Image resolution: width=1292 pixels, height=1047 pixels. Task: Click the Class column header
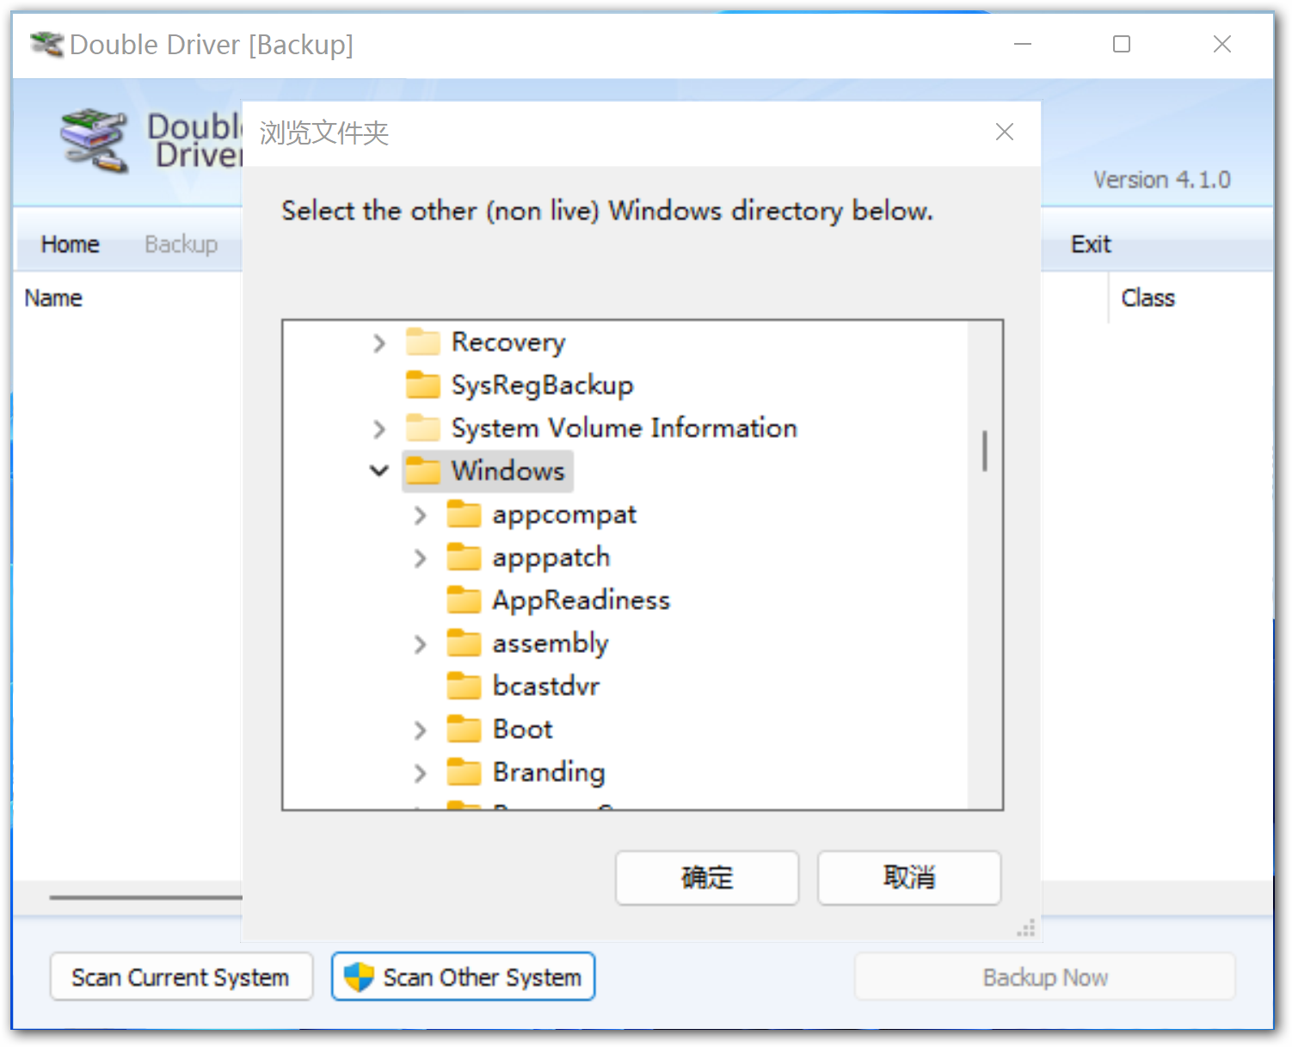click(x=1147, y=298)
